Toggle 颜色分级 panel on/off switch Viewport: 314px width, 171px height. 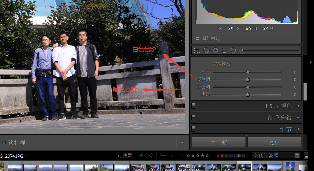(193, 117)
